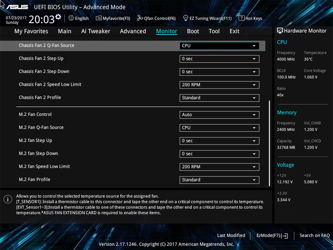333x250 pixels.
Task: Click the CPU frequency value 4000 MHz
Action: coord(286,59)
